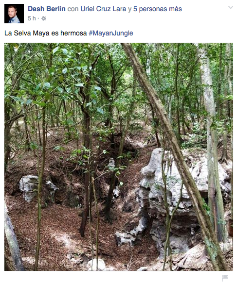Follow the #MayanJungle hashtag
The image size is (237, 283).
point(111,33)
